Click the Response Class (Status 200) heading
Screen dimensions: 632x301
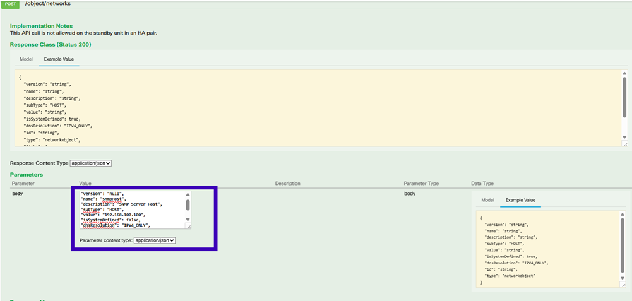[51, 44]
